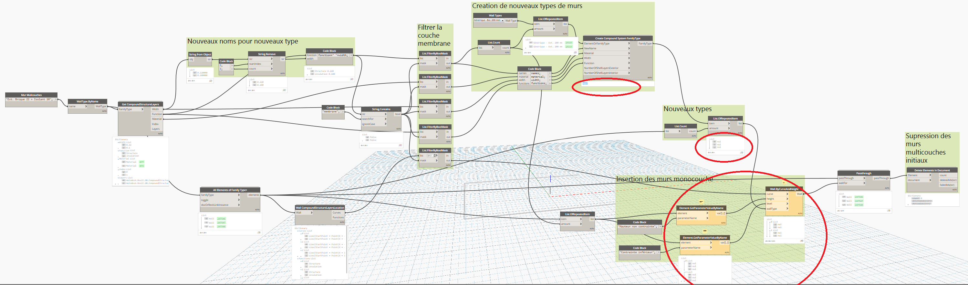Edit the "membrane" Code Block text
Image resolution: width=968 pixels, height=285 pixels.
331,112
